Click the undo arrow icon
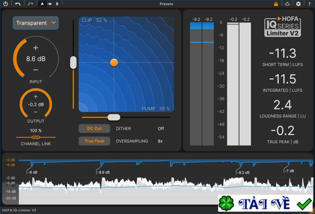315x214 pixels. [18, 4]
